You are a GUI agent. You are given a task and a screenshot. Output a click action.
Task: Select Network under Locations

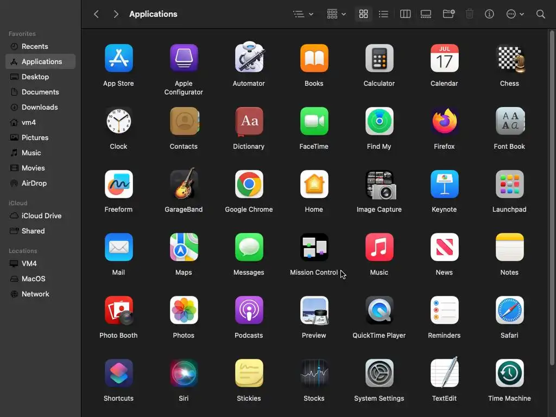coord(40,294)
